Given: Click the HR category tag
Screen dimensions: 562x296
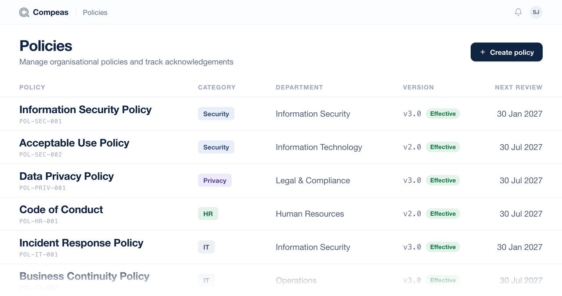Looking at the screenshot, I should coord(208,214).
